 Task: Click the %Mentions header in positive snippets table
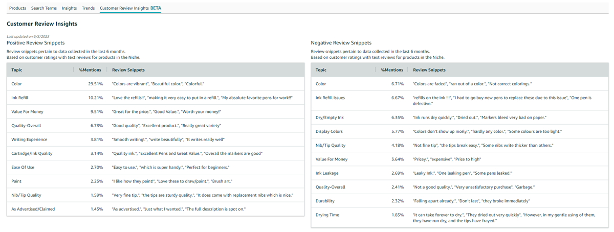[x=91, y=70]
